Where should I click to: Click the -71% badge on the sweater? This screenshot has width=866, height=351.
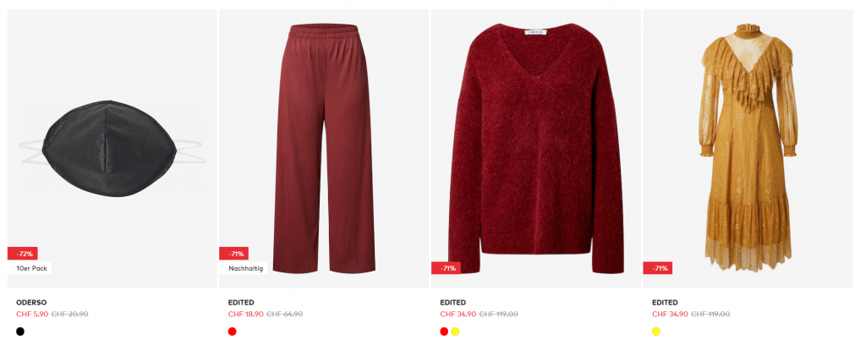(x=447, y=268)
